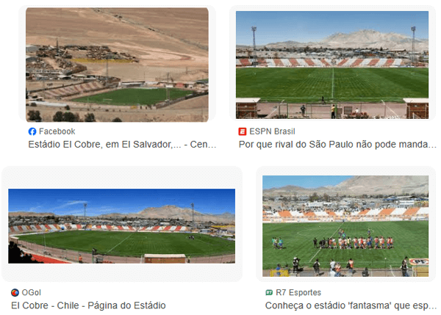Click the OGol round logo icon
The image size is (441, 315).
(x=15, y=292)
